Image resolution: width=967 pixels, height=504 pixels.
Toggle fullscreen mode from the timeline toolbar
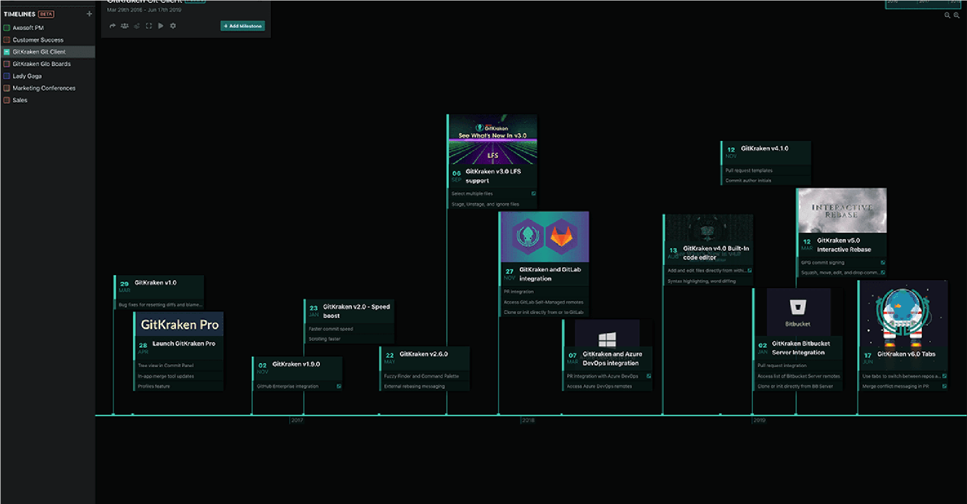149,26
